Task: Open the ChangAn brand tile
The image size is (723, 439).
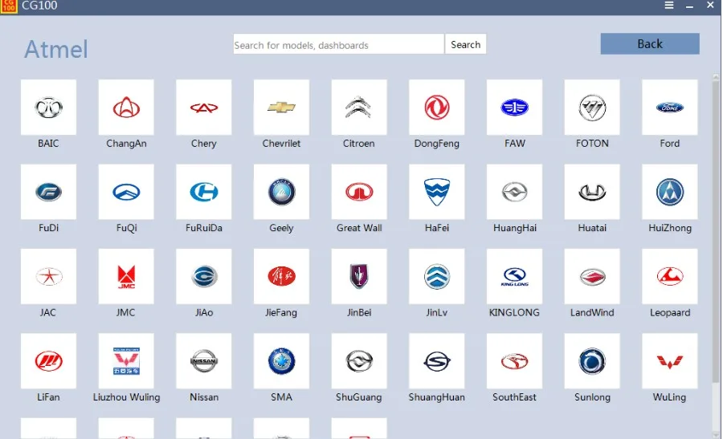Action: point(126,108)
